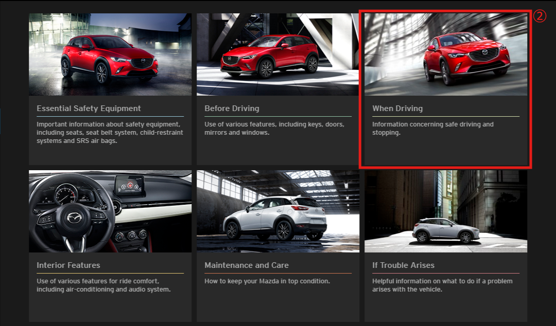The image size is (556, 326).
Task: Select the When Driving speeding car photo
Action: click(x=445, y=54)
